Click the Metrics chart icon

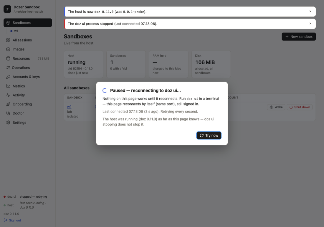click(x=8, y=86)
